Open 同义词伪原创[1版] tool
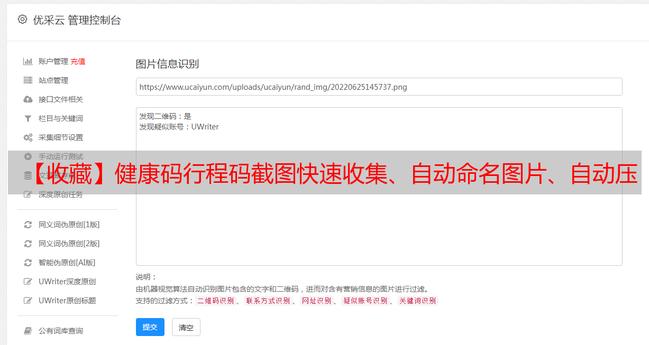Screen dimensions: 649x345 [69, 225]
